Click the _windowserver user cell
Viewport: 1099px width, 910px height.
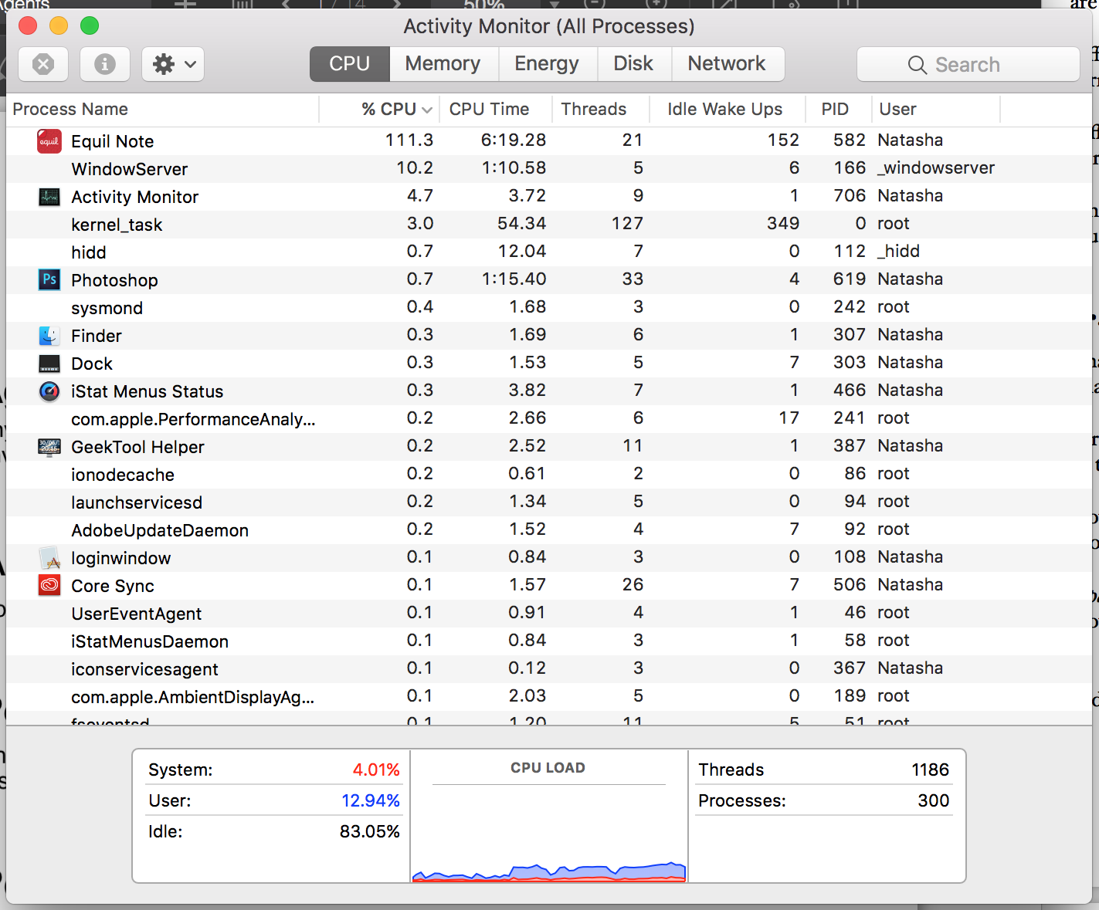point(936,168)
